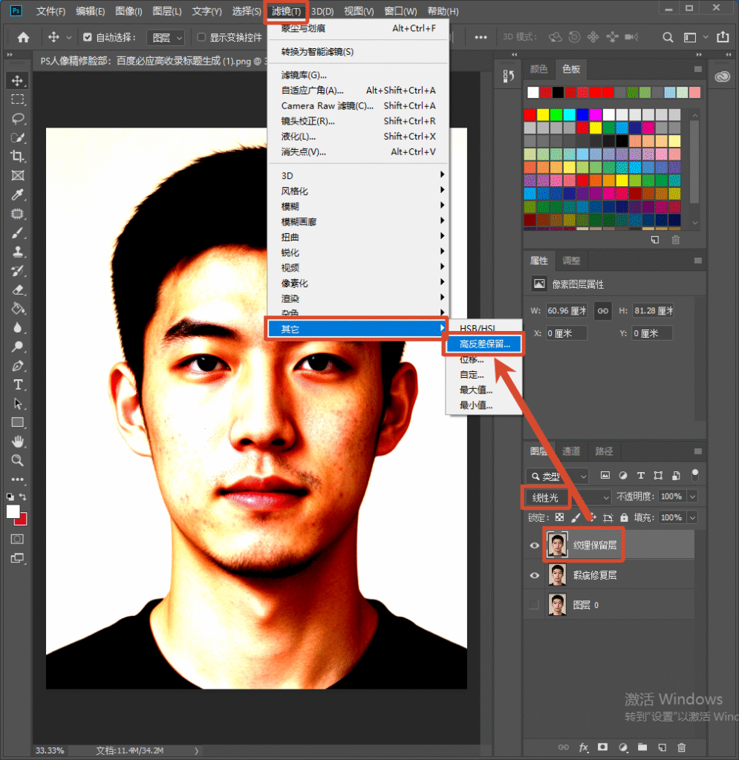The height and width of the screenshot is (760, 739).
Task: Open the 线性光 blend mode dropdown
Action: tap(568, 497)
